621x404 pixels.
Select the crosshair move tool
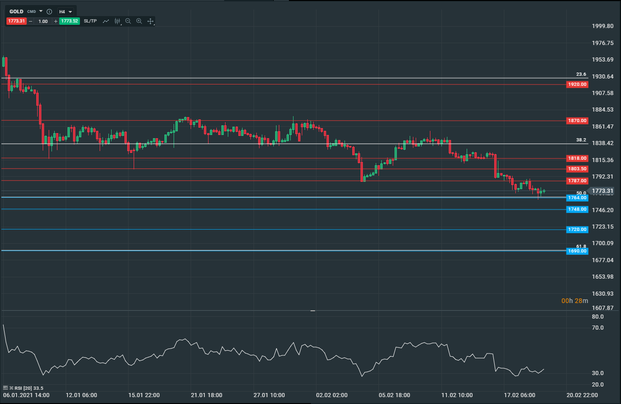point(150,21)
